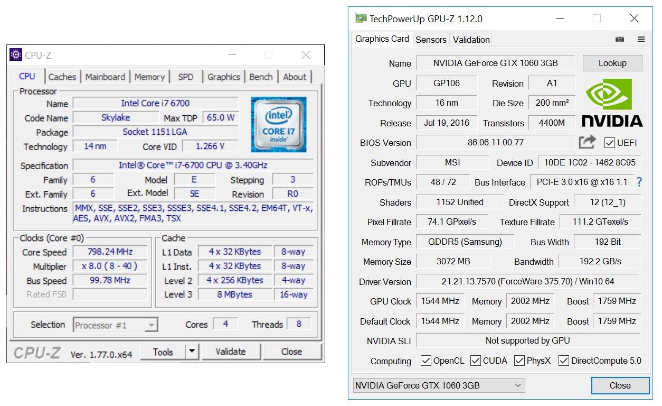The image size is (662, 406).
Task: Open the SPD tab
Action: [186, 77]
